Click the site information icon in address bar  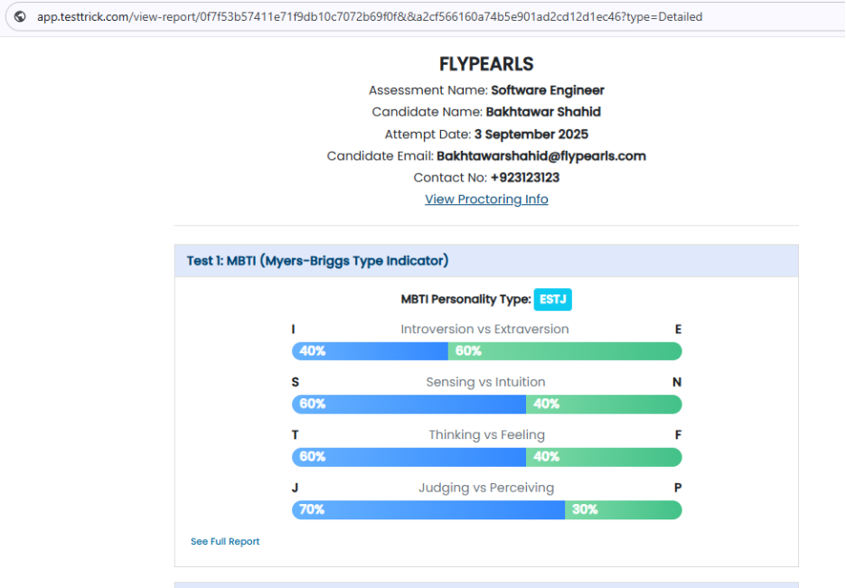(20, 17)
